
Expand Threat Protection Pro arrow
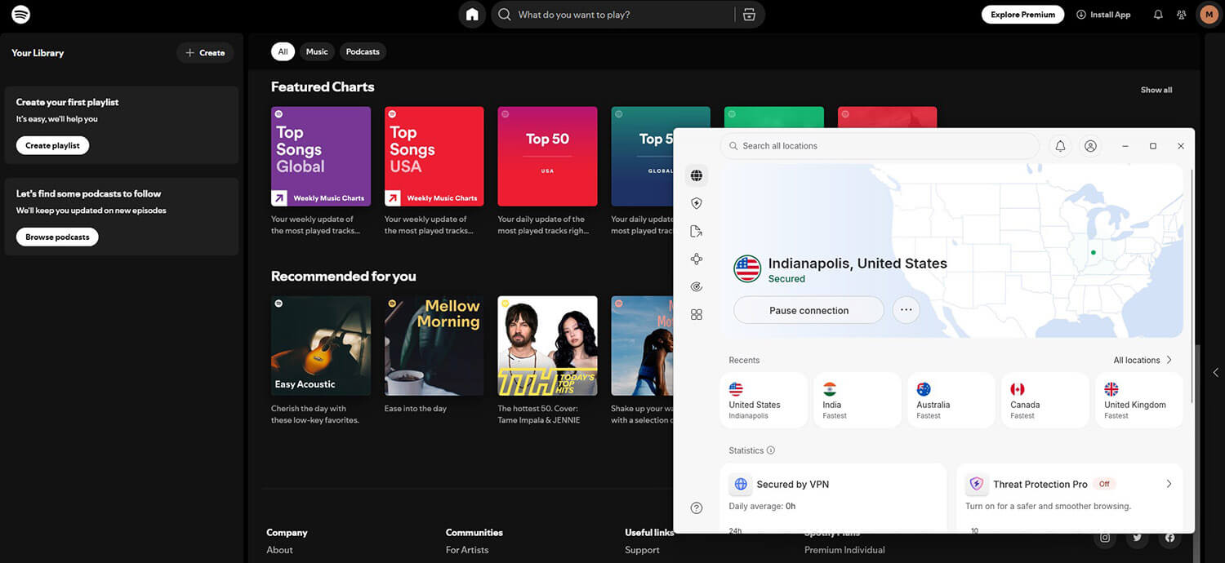coord(1169,484)
